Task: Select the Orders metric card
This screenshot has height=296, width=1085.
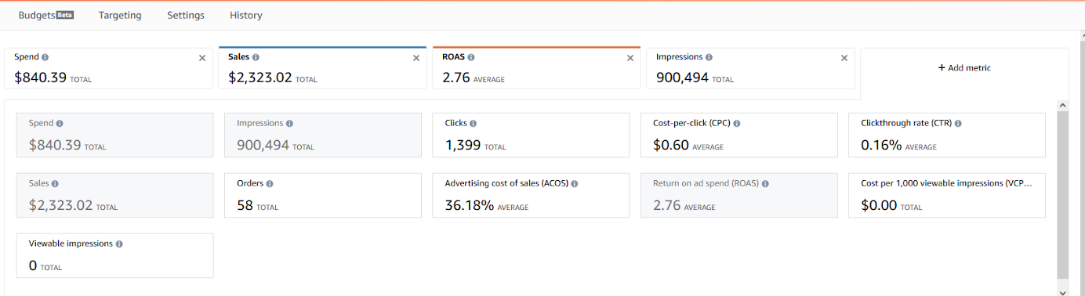Action: pos(323,195)
